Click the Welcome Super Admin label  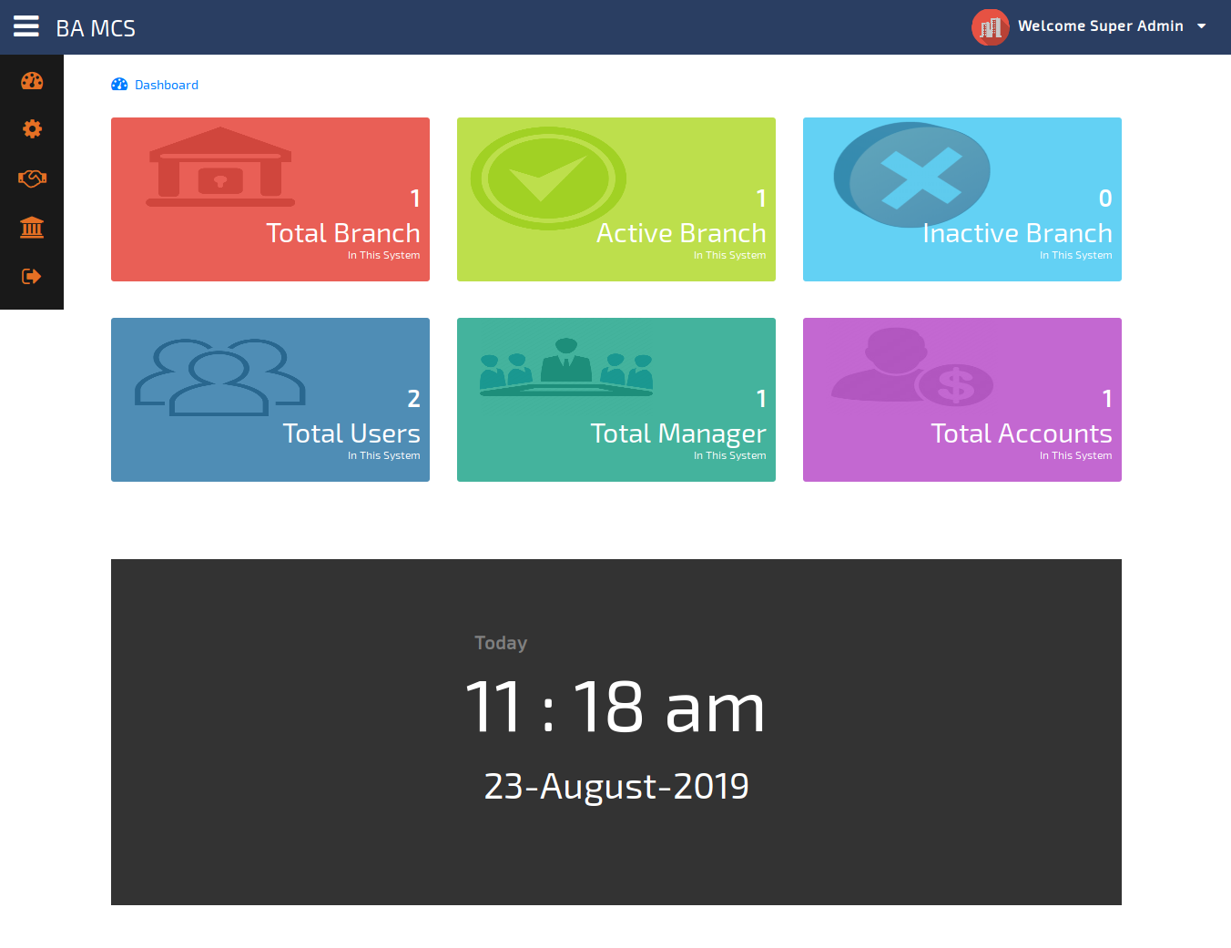(1100, 26)
